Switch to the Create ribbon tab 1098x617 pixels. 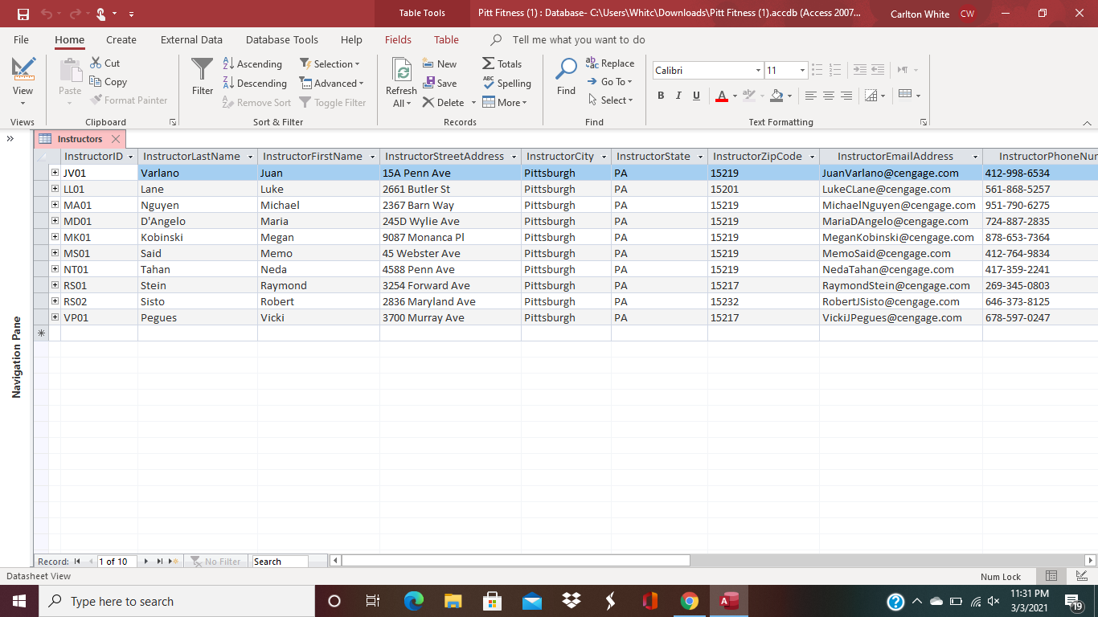121,39
